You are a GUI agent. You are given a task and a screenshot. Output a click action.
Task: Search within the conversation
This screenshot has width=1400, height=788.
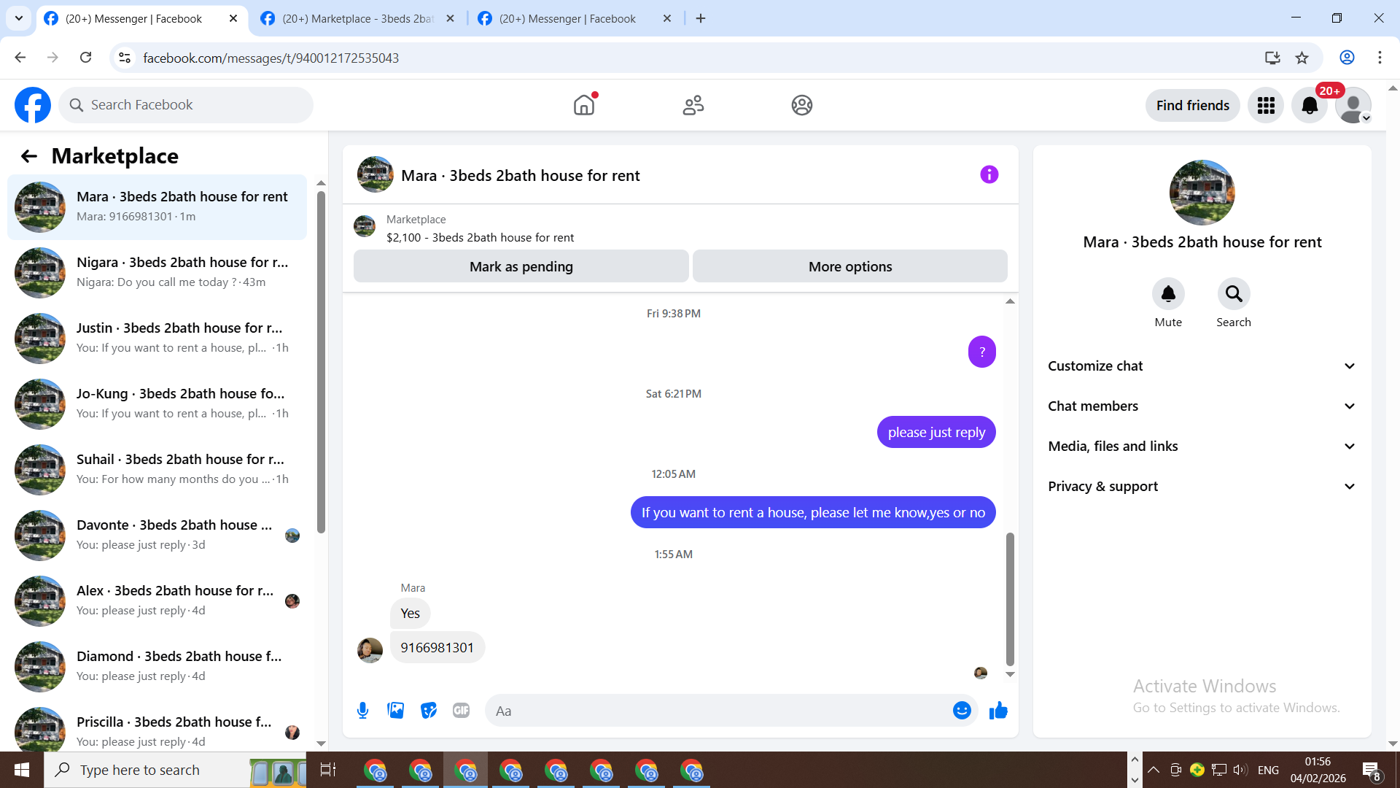point(1233,294)
